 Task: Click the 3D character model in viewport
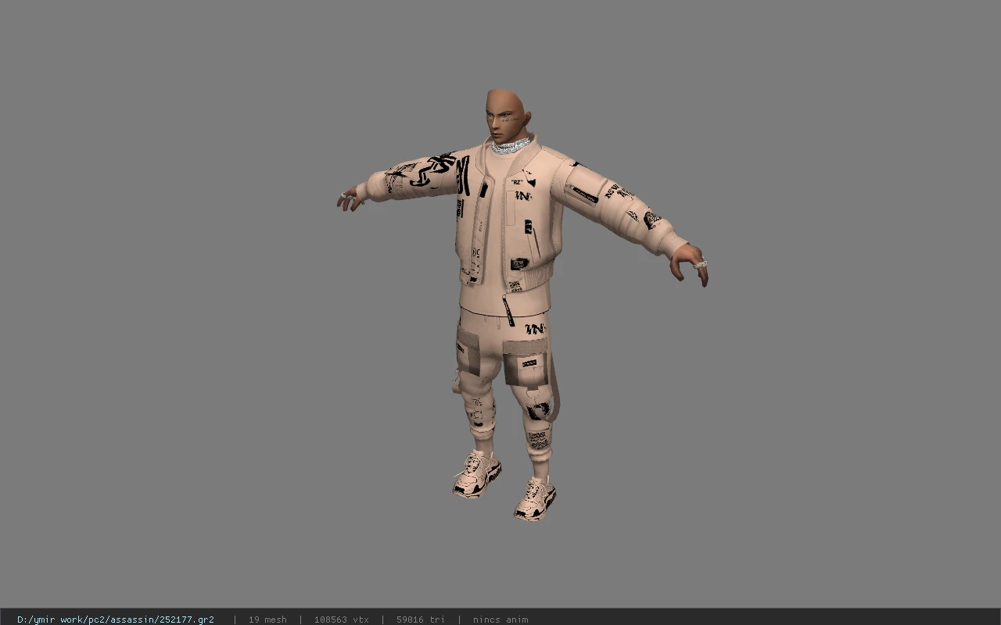[522, 305]
